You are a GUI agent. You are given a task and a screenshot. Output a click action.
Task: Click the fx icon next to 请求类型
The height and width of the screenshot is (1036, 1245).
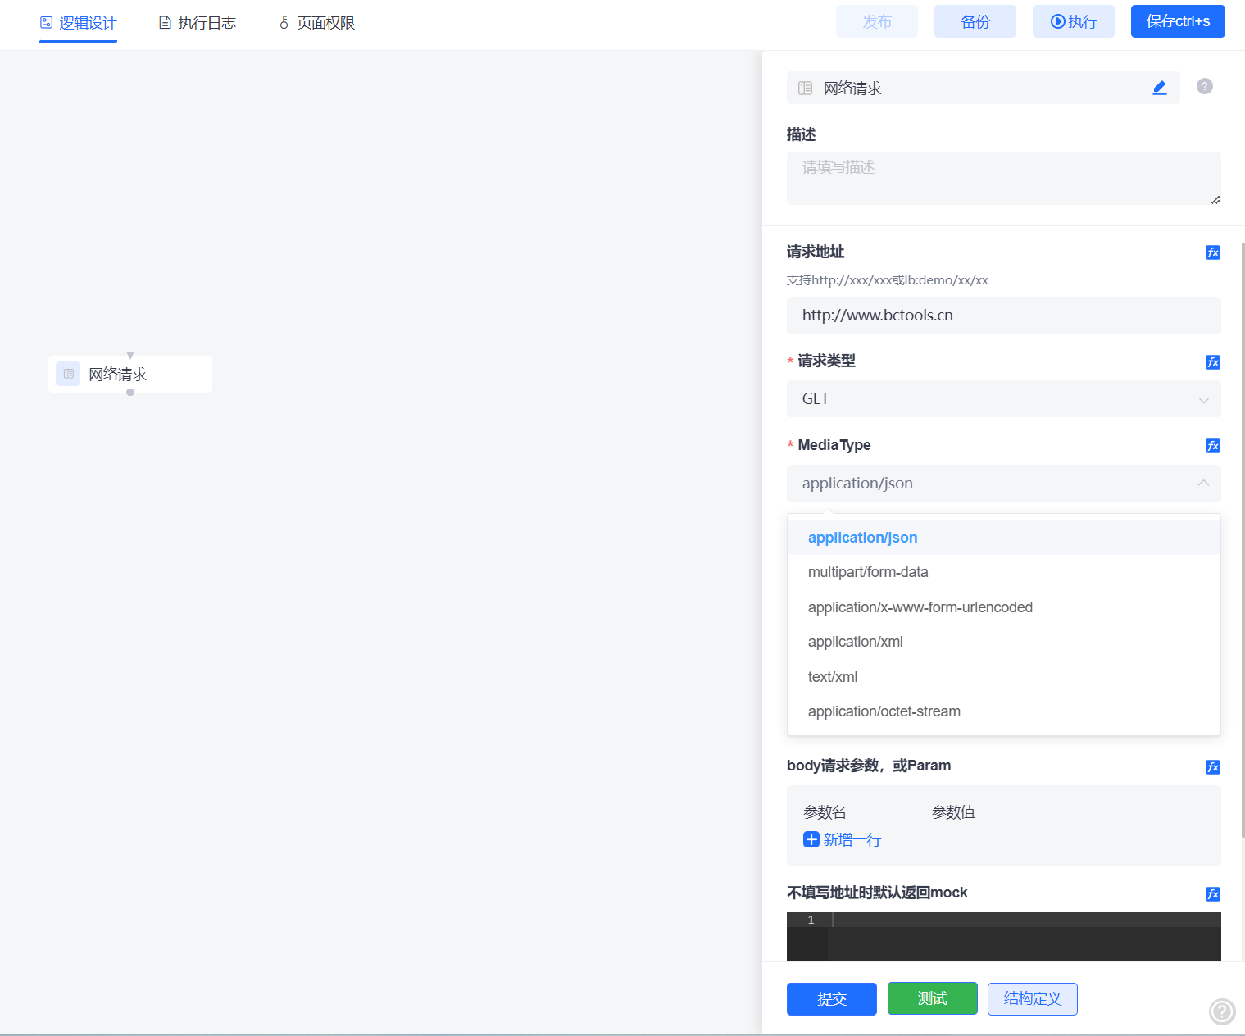[1212, 361]
